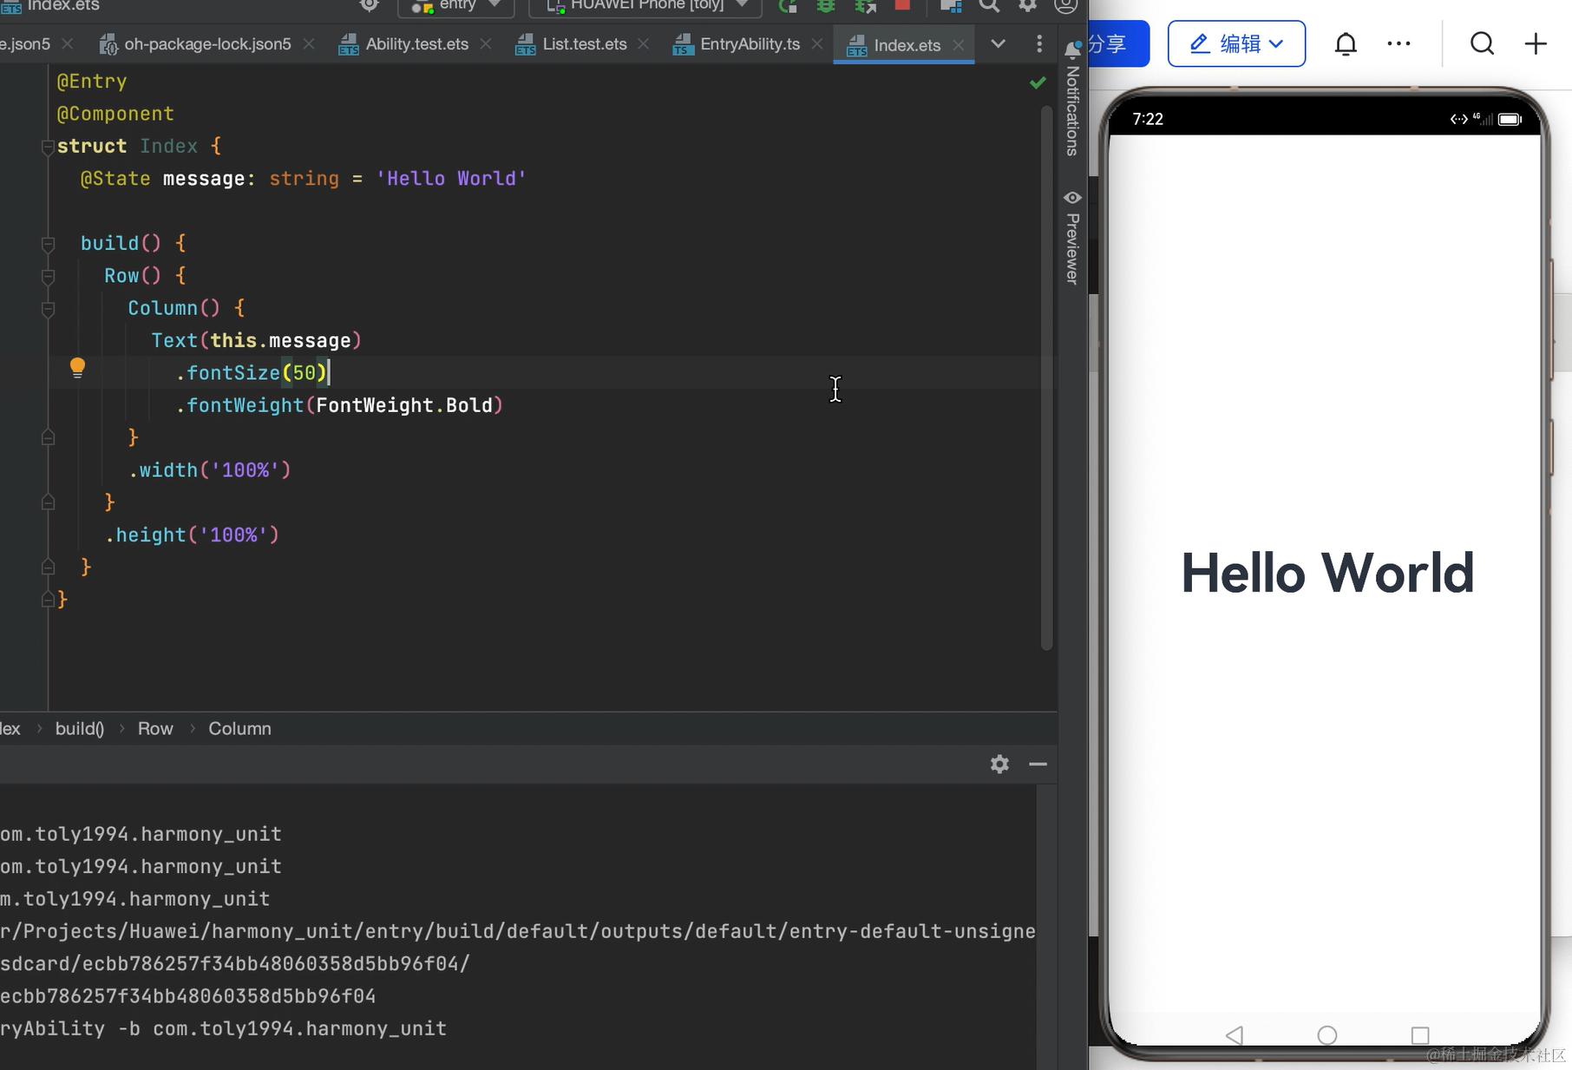Switch to EntryAbility.ts tab
The width and height of the screenshot is (1572, 1070).
coord(750,44)
